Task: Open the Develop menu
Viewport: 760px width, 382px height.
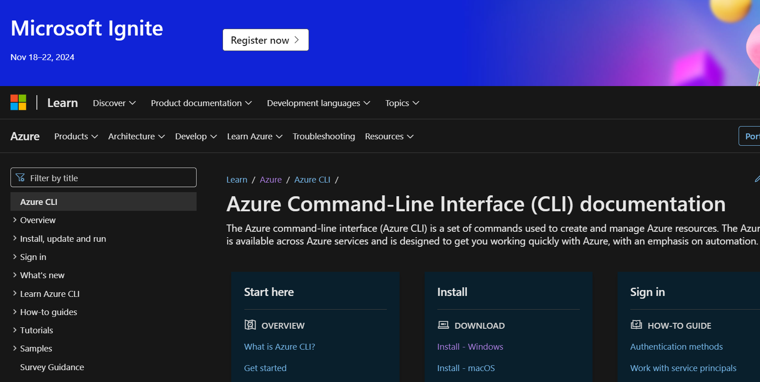Action: 196,136
